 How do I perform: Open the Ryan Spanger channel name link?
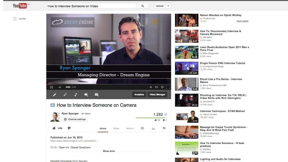(70, 114)
